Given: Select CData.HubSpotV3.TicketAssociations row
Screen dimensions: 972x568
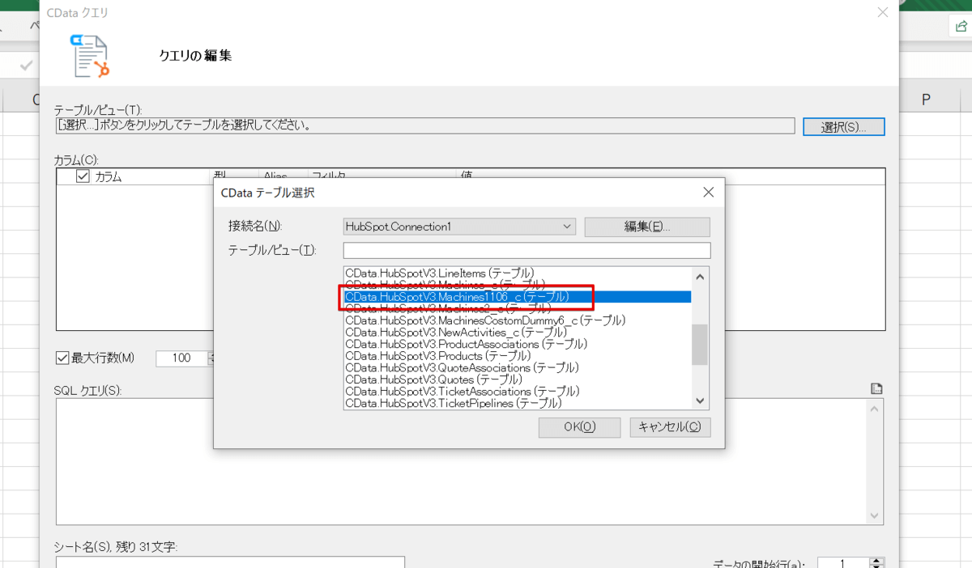Looking at the screenshot, I should click(x=518, y=391).
